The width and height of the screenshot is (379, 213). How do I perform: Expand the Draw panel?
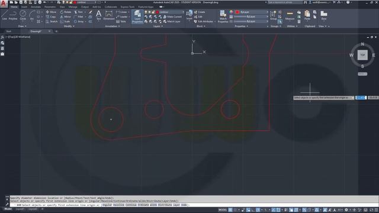23,26
